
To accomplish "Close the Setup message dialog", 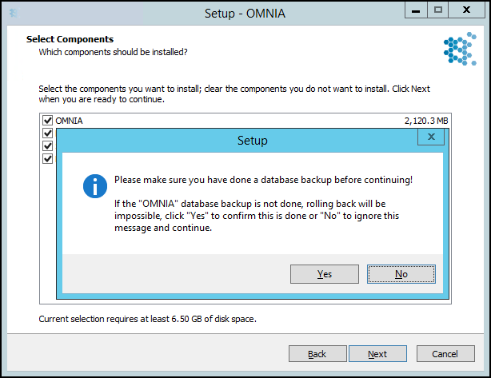I will coord(431,137).
